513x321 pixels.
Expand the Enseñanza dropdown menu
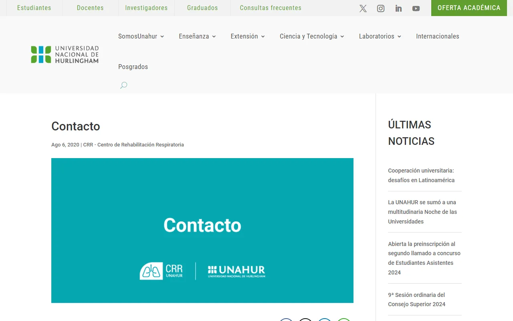198,36
